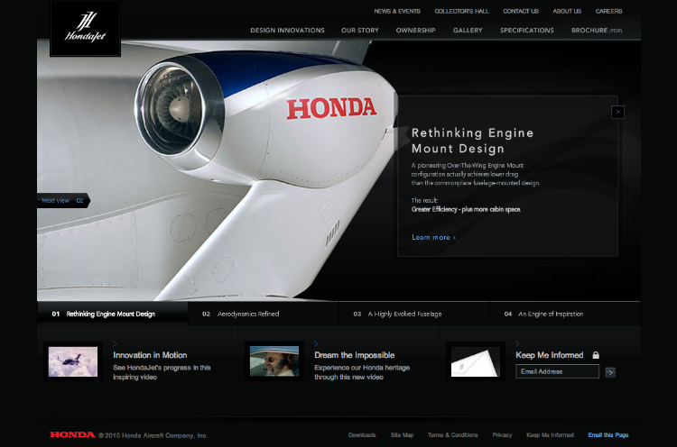
Task: Click the Learn more link
Action: pyautogui.click(x=433, y=238)
